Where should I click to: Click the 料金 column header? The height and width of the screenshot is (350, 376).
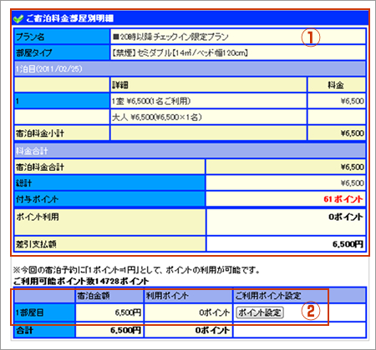click(x=337, y=85)
